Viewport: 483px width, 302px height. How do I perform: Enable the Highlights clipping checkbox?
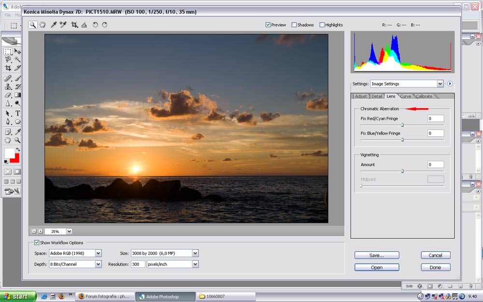322,25
